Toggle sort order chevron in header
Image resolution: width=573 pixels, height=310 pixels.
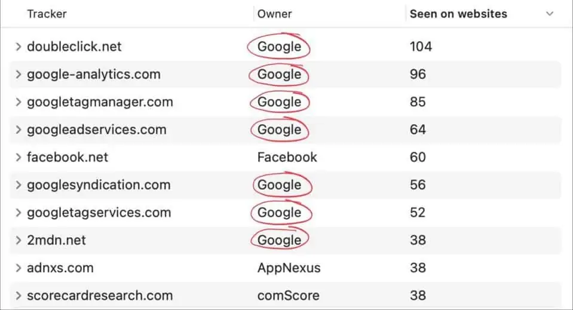coord(550,14)
